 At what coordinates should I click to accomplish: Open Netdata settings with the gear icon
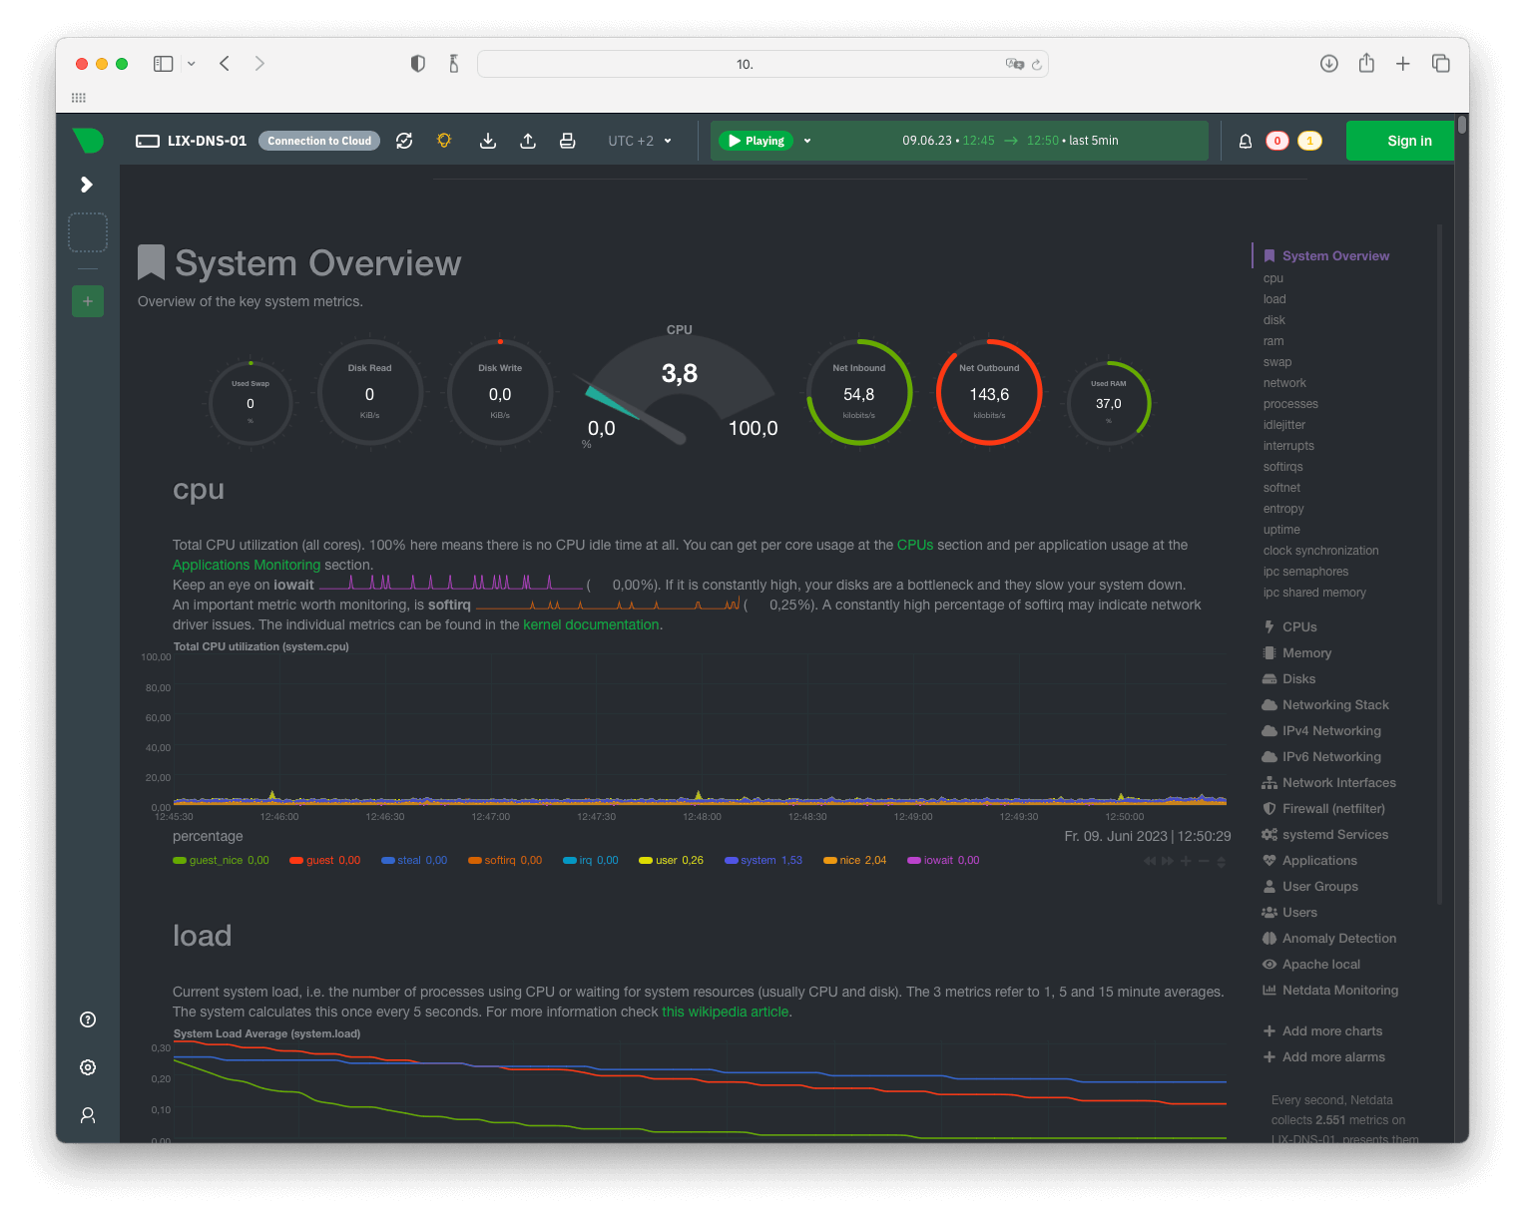(x=87, y=1067)
